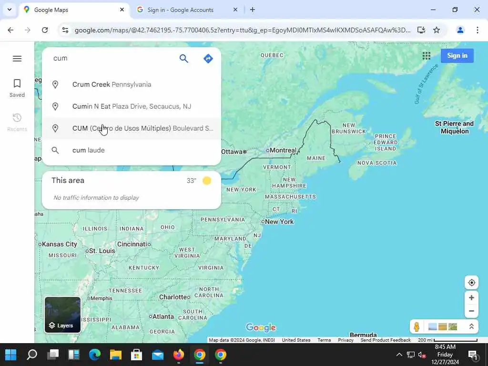The width and height of the screenshot is (488, 366).
Task: Select the 'cum laude' search suggestion
Action: [132, 150]
